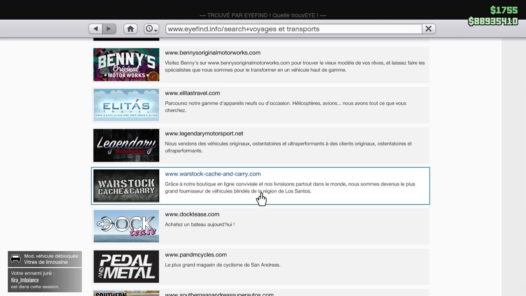
Task: Click the browser forward arrow button
Action: click(109, 29)
